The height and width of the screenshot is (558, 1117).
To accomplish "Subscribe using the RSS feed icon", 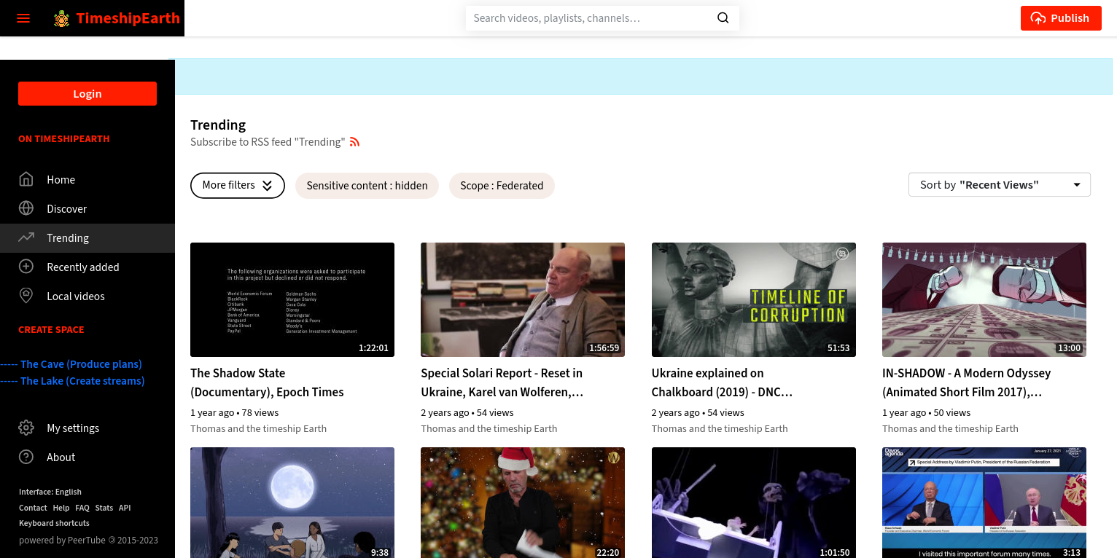I will tap(354, 142).
